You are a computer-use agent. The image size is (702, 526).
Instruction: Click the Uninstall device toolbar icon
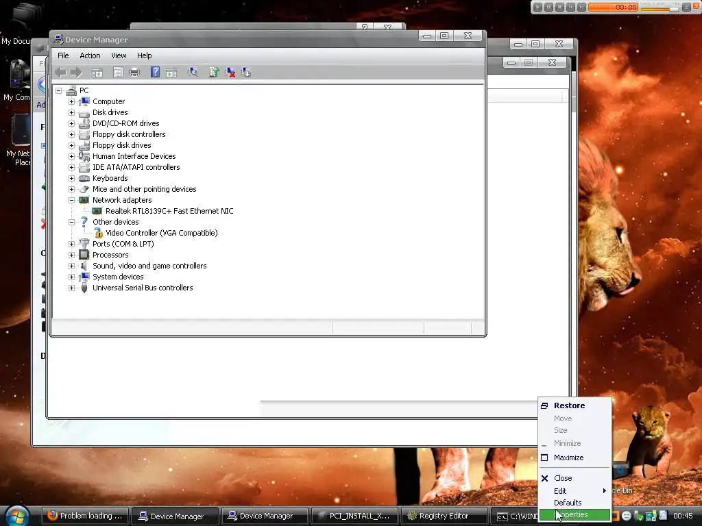pos(230,72)
